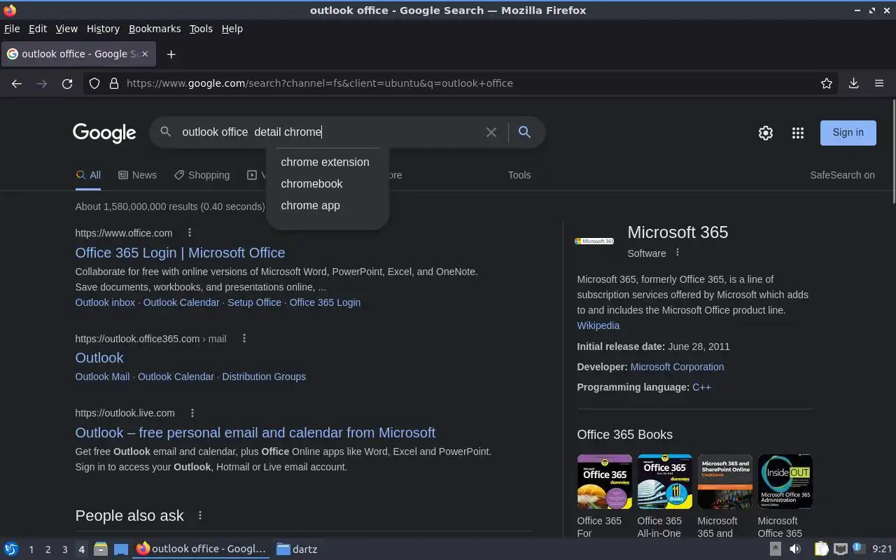Choose the chrome extension suggestion
Viewport: 896px width, 560px height.
[x=327, y=162]
